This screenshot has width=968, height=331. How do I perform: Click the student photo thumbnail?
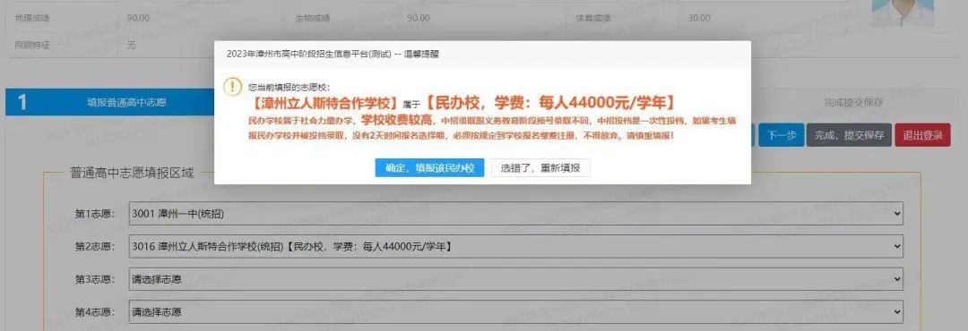[902, 13]
